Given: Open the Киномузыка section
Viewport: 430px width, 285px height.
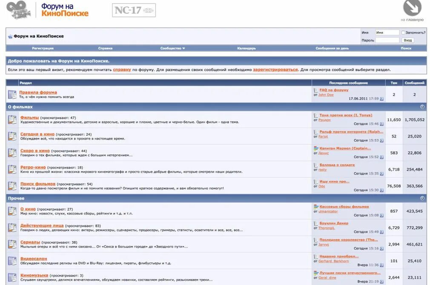Looking at the screenshot, I should 34,275.
